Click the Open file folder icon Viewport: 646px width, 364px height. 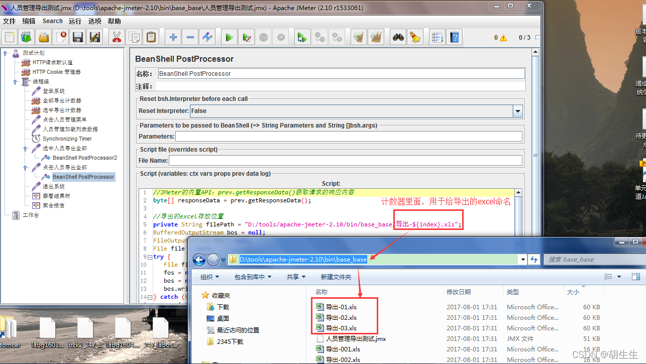(44, 37)
